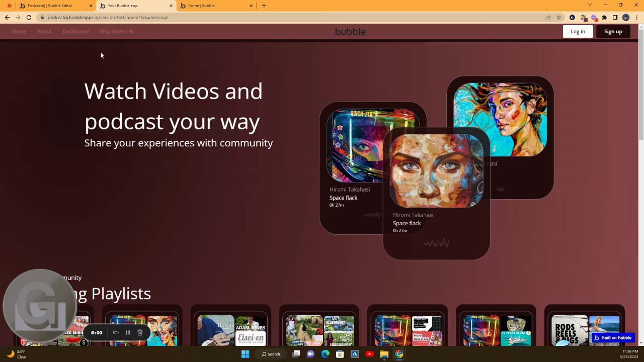Go back with the browser back arrow
Viewport: 644px width, 362px height.
click(x=7, y=17)
